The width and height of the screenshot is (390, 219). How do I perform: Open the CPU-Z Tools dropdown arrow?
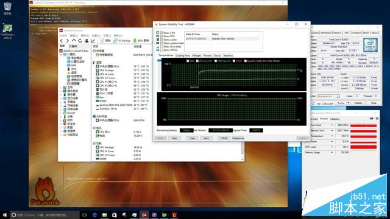pyautogui.click(x=348, y=103)
